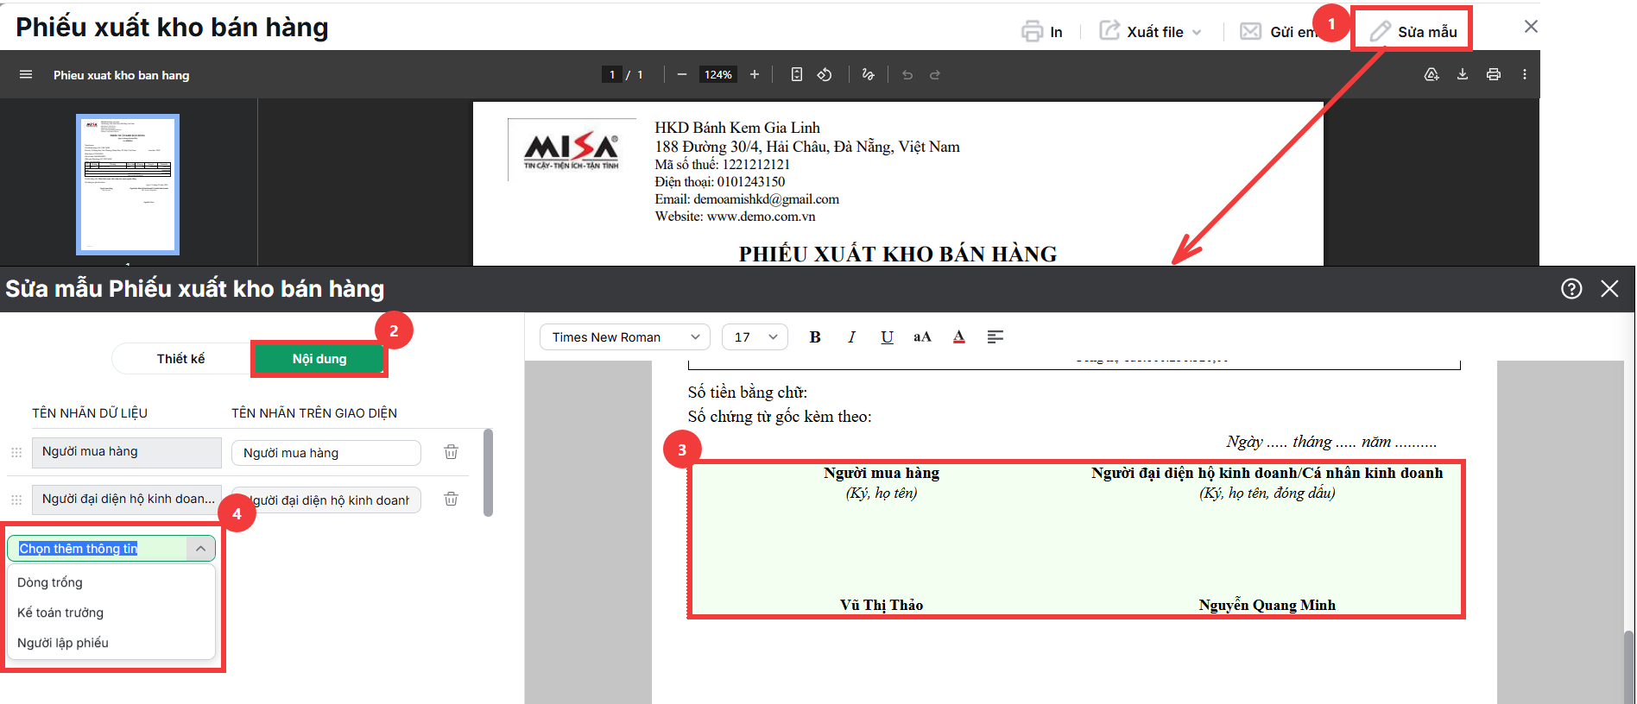
Task: Click the PDF redo icon
Action: 935,74
